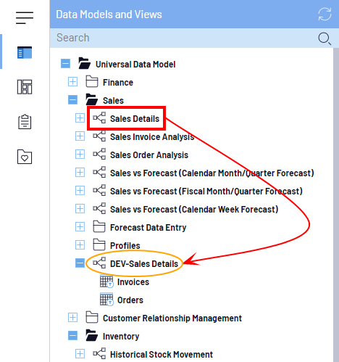Select the Invoices table view icon
This screenshot has height=362, width=339.
106,281
